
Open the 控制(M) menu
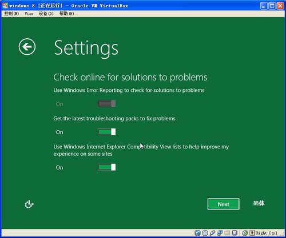click(11, 14)
